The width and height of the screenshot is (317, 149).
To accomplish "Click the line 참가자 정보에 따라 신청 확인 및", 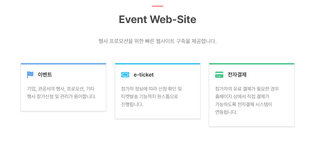I will (x=151, y=89).
